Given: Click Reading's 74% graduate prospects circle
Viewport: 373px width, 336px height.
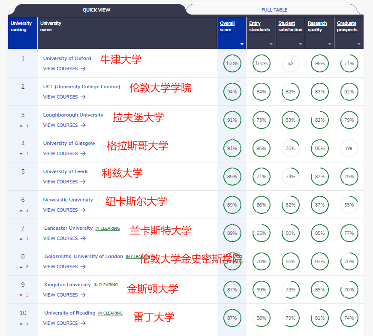Looking at the screenshot, I should point(349,318).
